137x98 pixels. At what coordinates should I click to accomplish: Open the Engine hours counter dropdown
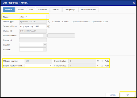[38, 66]
